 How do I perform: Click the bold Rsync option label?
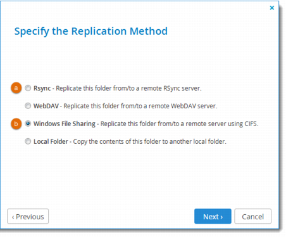point(42,88)
